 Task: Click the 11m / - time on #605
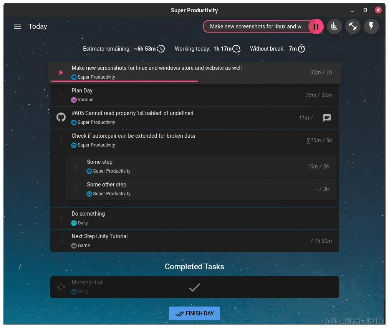[307, 118]
